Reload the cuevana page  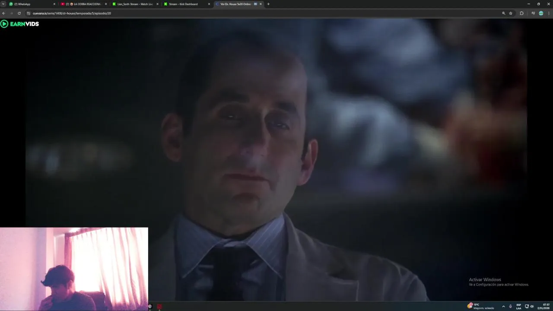coord(19,13)
